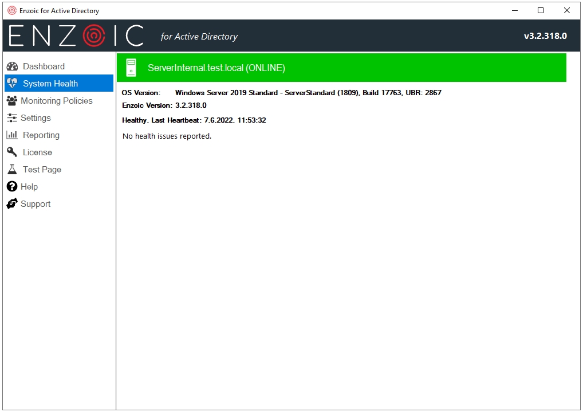Image resolution: width=583 pixels, height=412 pixels.
Task: Switch to the Reporting page
Action: coord(41,135)
